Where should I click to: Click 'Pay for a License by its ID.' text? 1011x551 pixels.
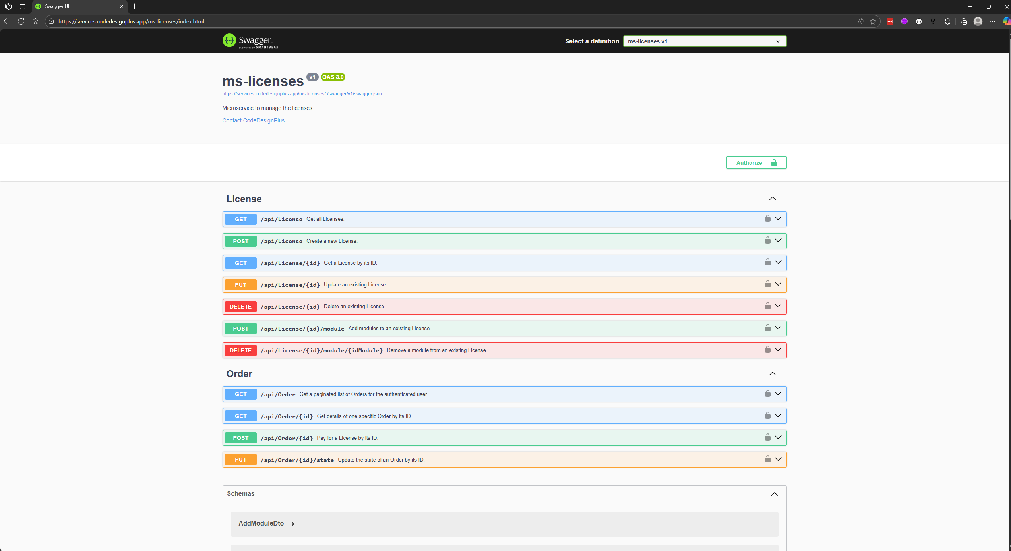(347, 438)
